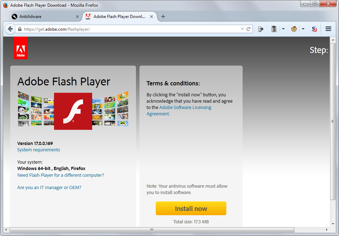Click the horizontal scrollbar thumb
This screenshot has width=339, height=236.
click(x=152, y=230)
